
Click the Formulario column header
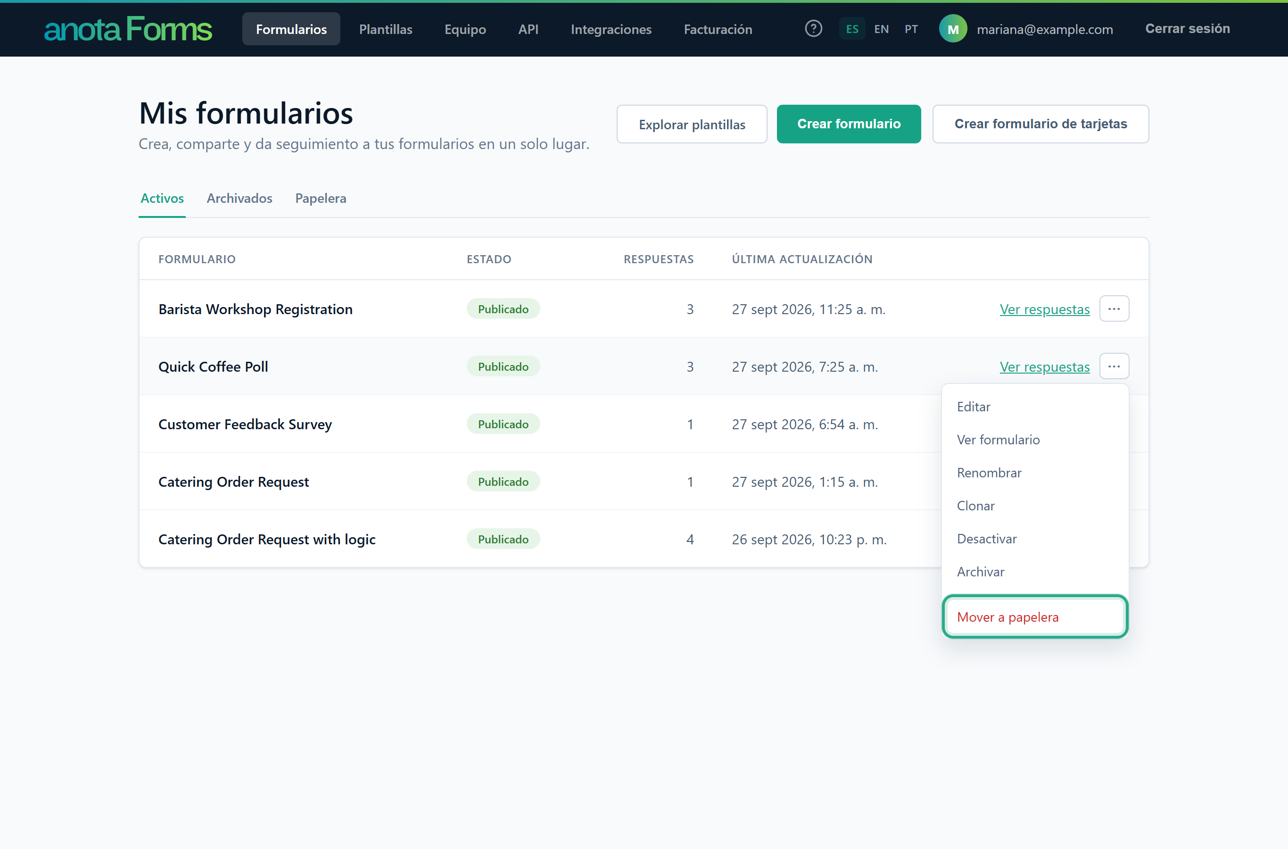197,259
